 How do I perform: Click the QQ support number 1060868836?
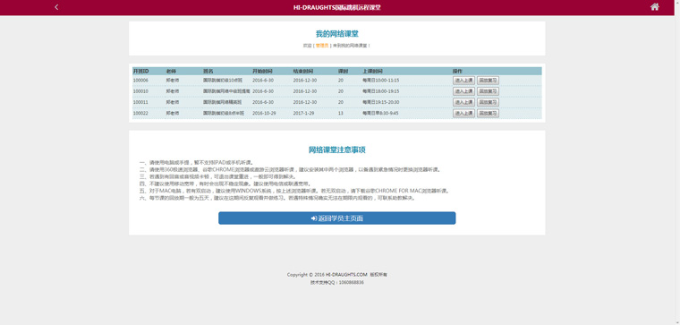tap(352, 283)
